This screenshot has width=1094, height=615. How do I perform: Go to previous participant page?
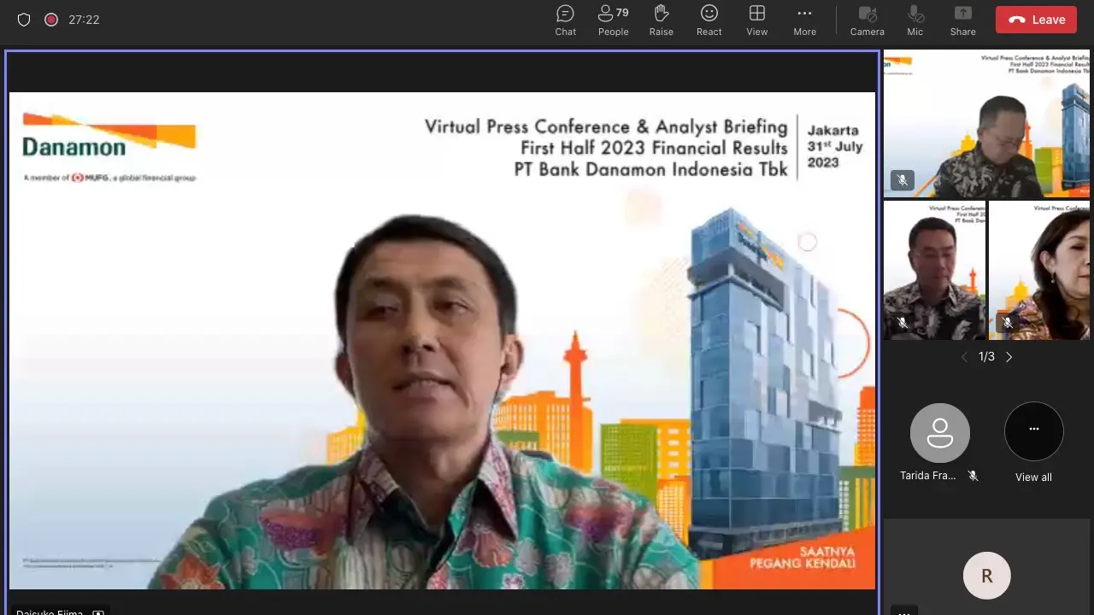tap(964, 357)
